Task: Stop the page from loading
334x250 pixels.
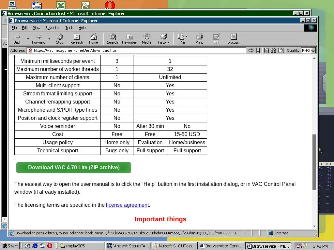Action: point(60,39)
